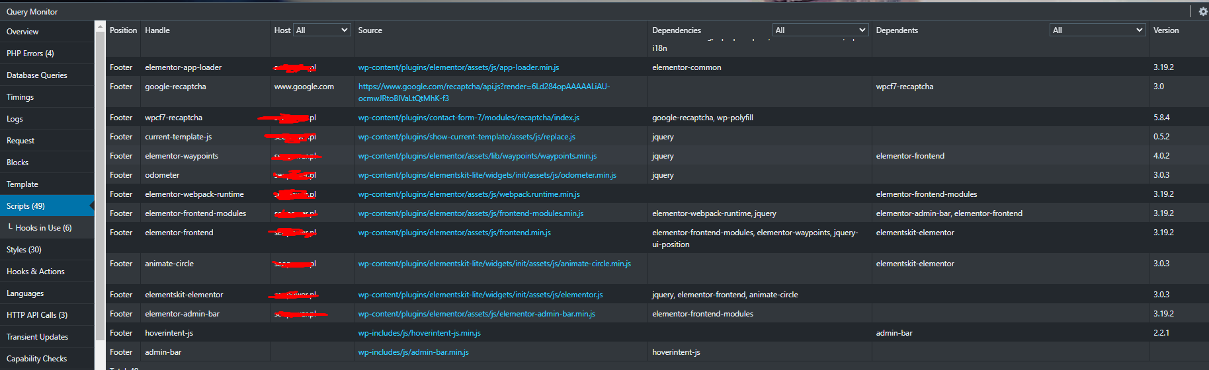The image size is (1209, 370).
Task: Click the odometer.min.js source link
Action: coord(487,175)
